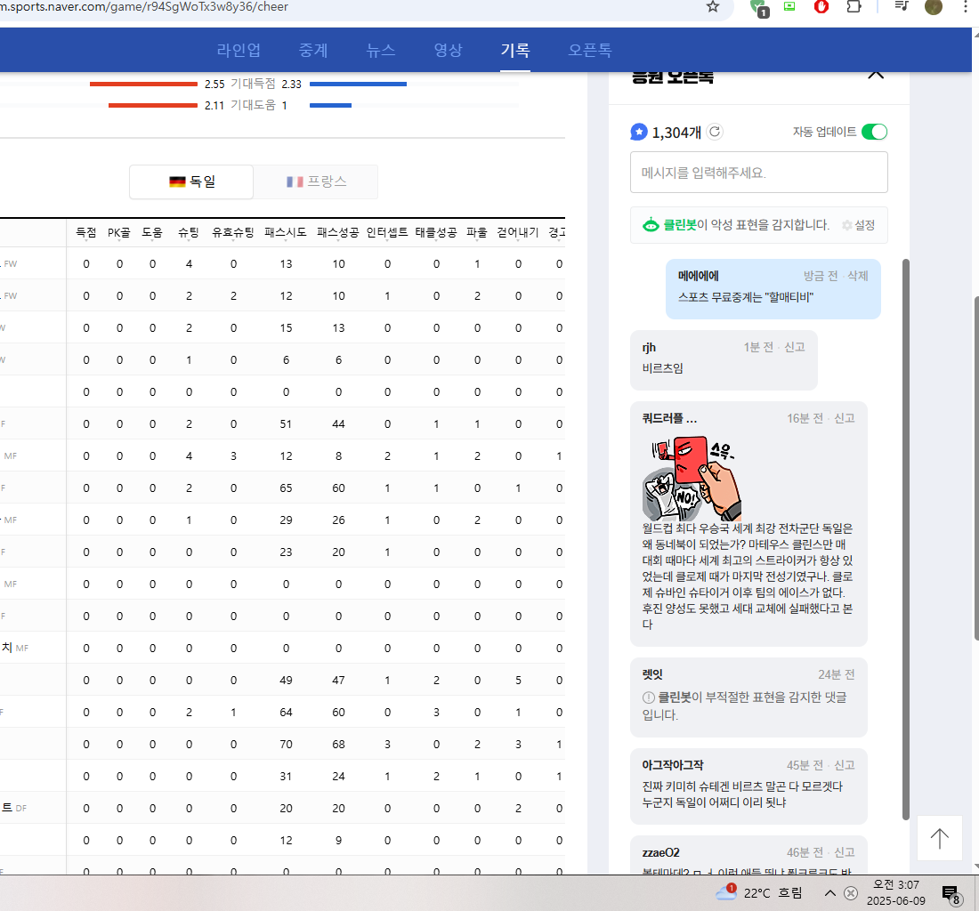Collapse the 응원 오픈톡 panel chevron

click(x=876, y=74)
